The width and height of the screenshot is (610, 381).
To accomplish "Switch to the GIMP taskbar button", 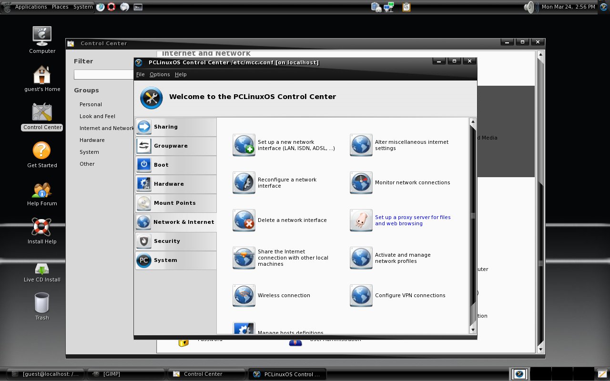I will 126,374.
